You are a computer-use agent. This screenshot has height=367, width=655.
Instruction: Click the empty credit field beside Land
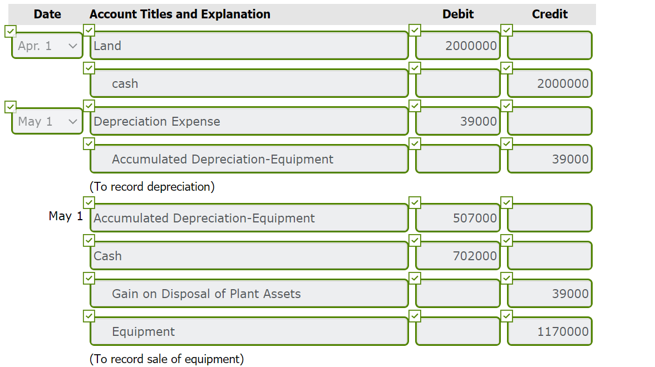point(549,46)
